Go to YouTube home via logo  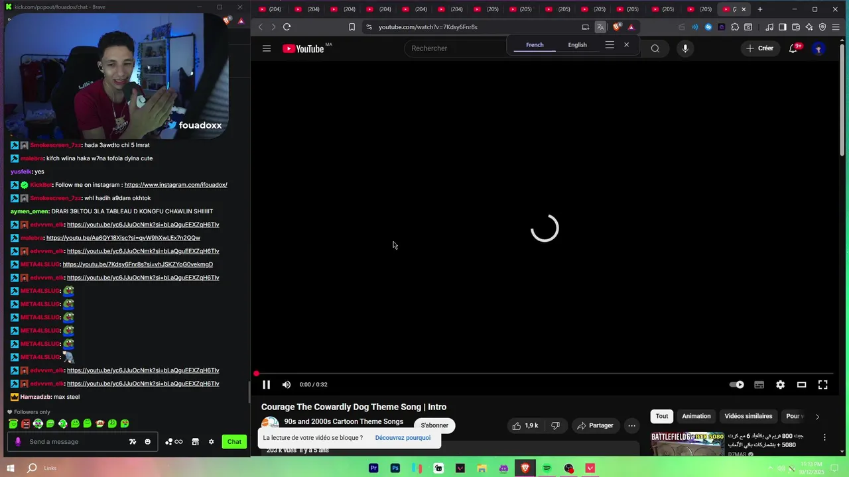[x=303, y=48]
